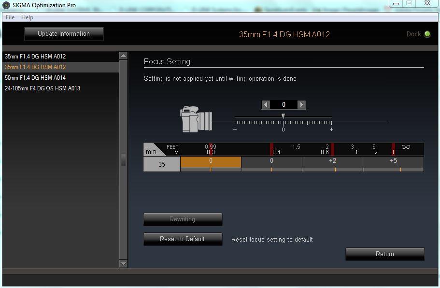Click the green Dock status indicator
The width and height of the screenshot is (440, 288).
[x=427, y=34]
